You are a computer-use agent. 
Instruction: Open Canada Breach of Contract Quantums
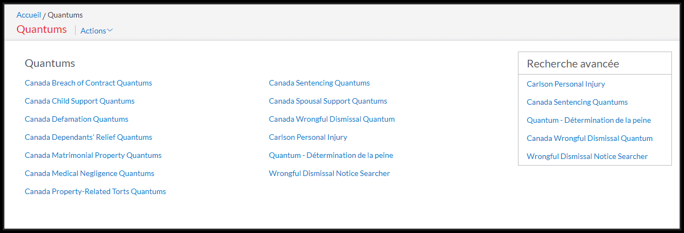pos(88,83)
